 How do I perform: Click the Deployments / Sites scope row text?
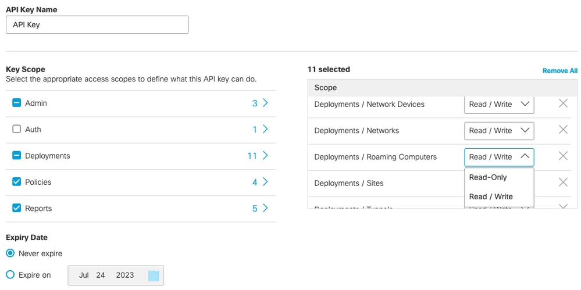click(349, 183)
